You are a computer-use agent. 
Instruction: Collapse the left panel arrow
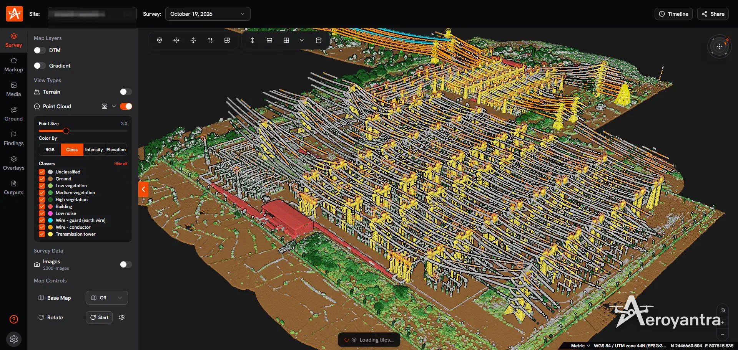point(143,189)
